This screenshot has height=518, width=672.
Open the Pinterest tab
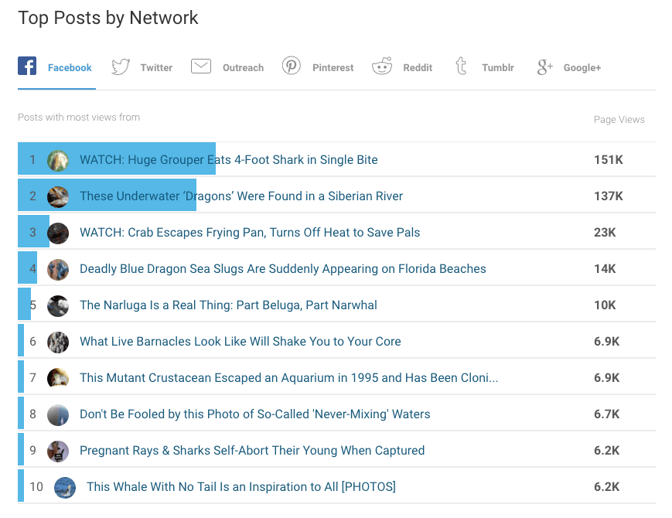(333, 68)
